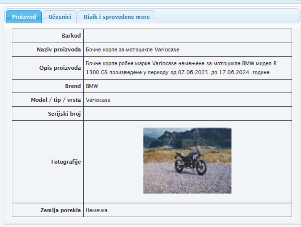Click the empty Serijski broj value cell
This screenshot has width=301, height=227.
pyautogui.click(x=187, y=114)
